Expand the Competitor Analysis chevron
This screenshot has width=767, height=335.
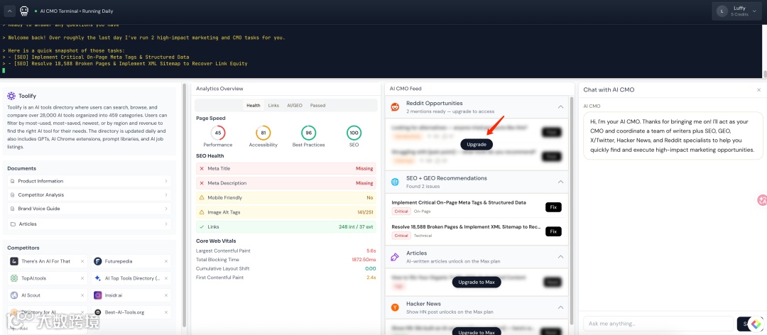[165, 194]
